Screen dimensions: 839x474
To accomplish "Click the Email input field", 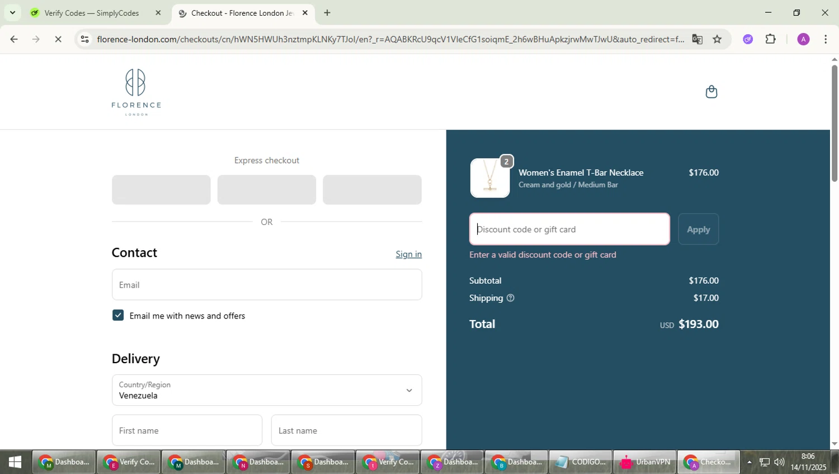I will 267,285.
